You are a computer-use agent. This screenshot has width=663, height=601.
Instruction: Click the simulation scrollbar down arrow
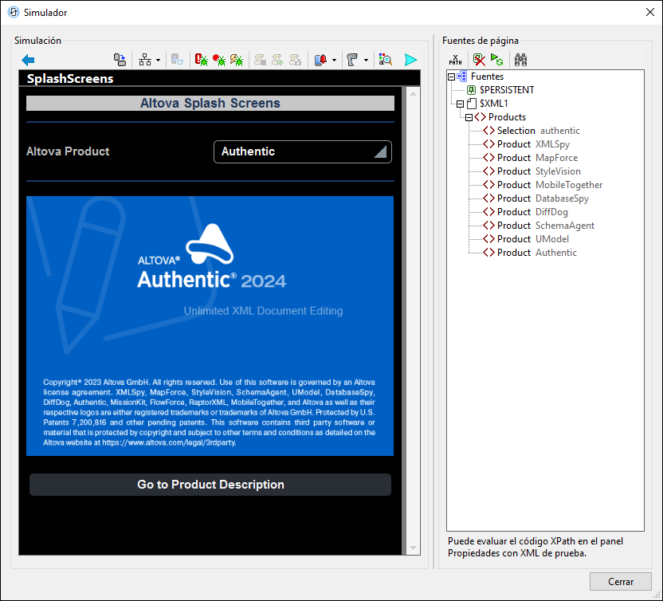coord(413,548)
